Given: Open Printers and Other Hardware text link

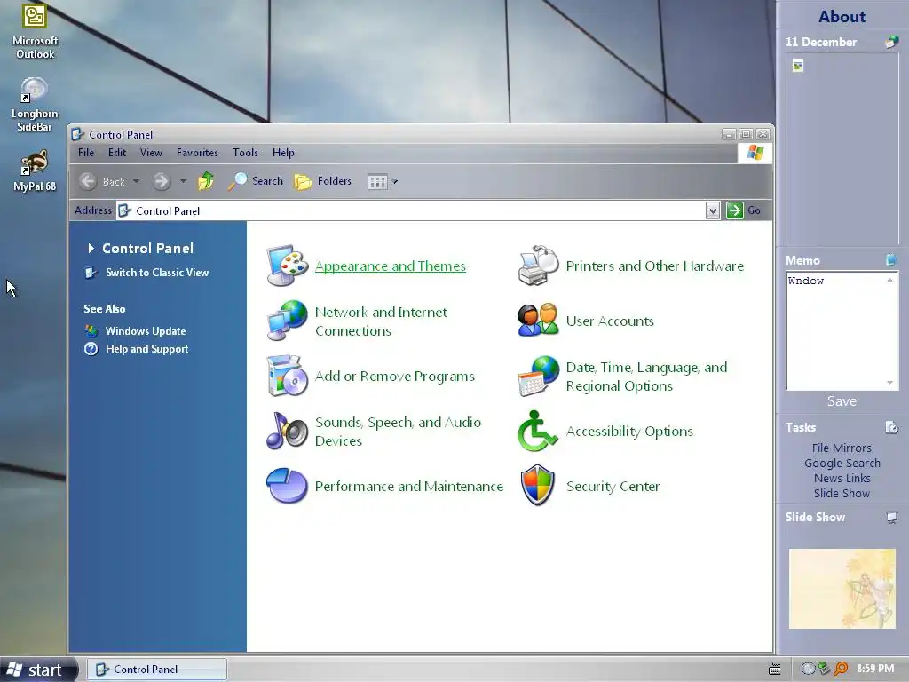Looking at the screenshot, I should click(654, 266).
